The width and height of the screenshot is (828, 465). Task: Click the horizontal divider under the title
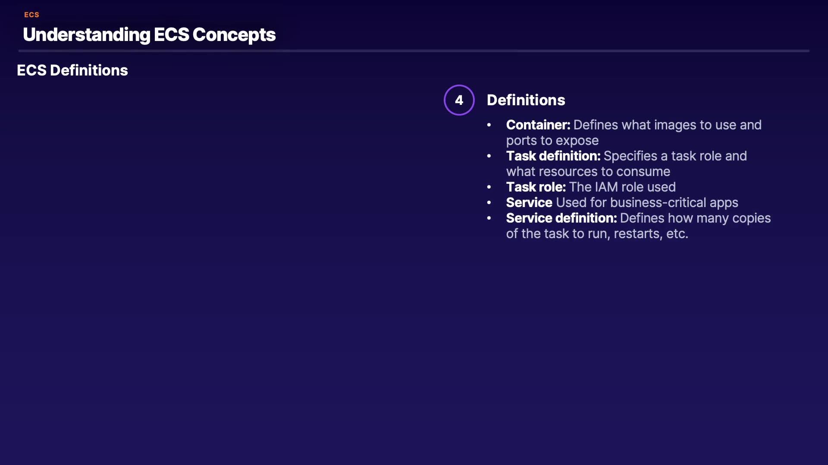coord(414,51)
